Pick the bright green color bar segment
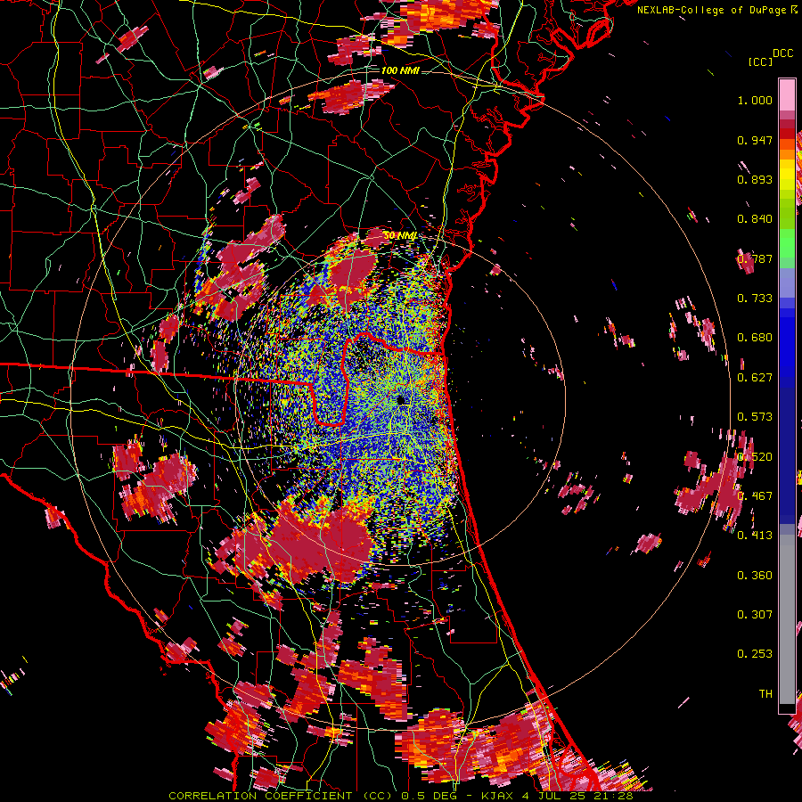The image size is (802, 802). 787,241
